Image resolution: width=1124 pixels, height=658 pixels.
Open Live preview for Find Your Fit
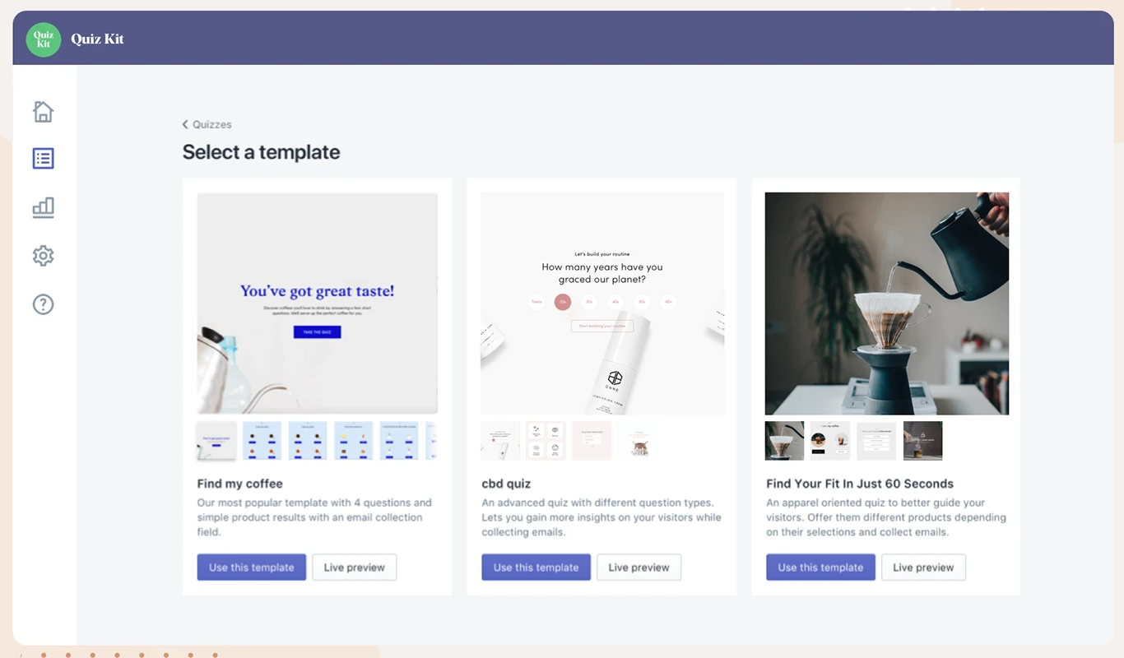click(x=924, y=568)
